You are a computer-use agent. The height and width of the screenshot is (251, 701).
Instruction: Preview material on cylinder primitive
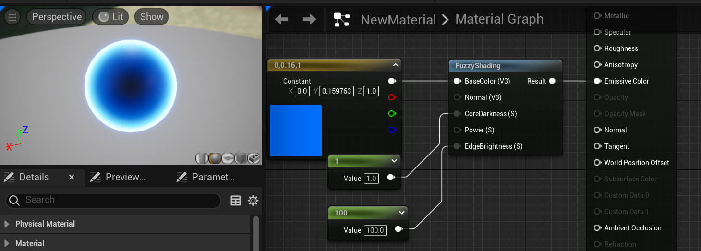pyautogui.click(x=202, y=158)
